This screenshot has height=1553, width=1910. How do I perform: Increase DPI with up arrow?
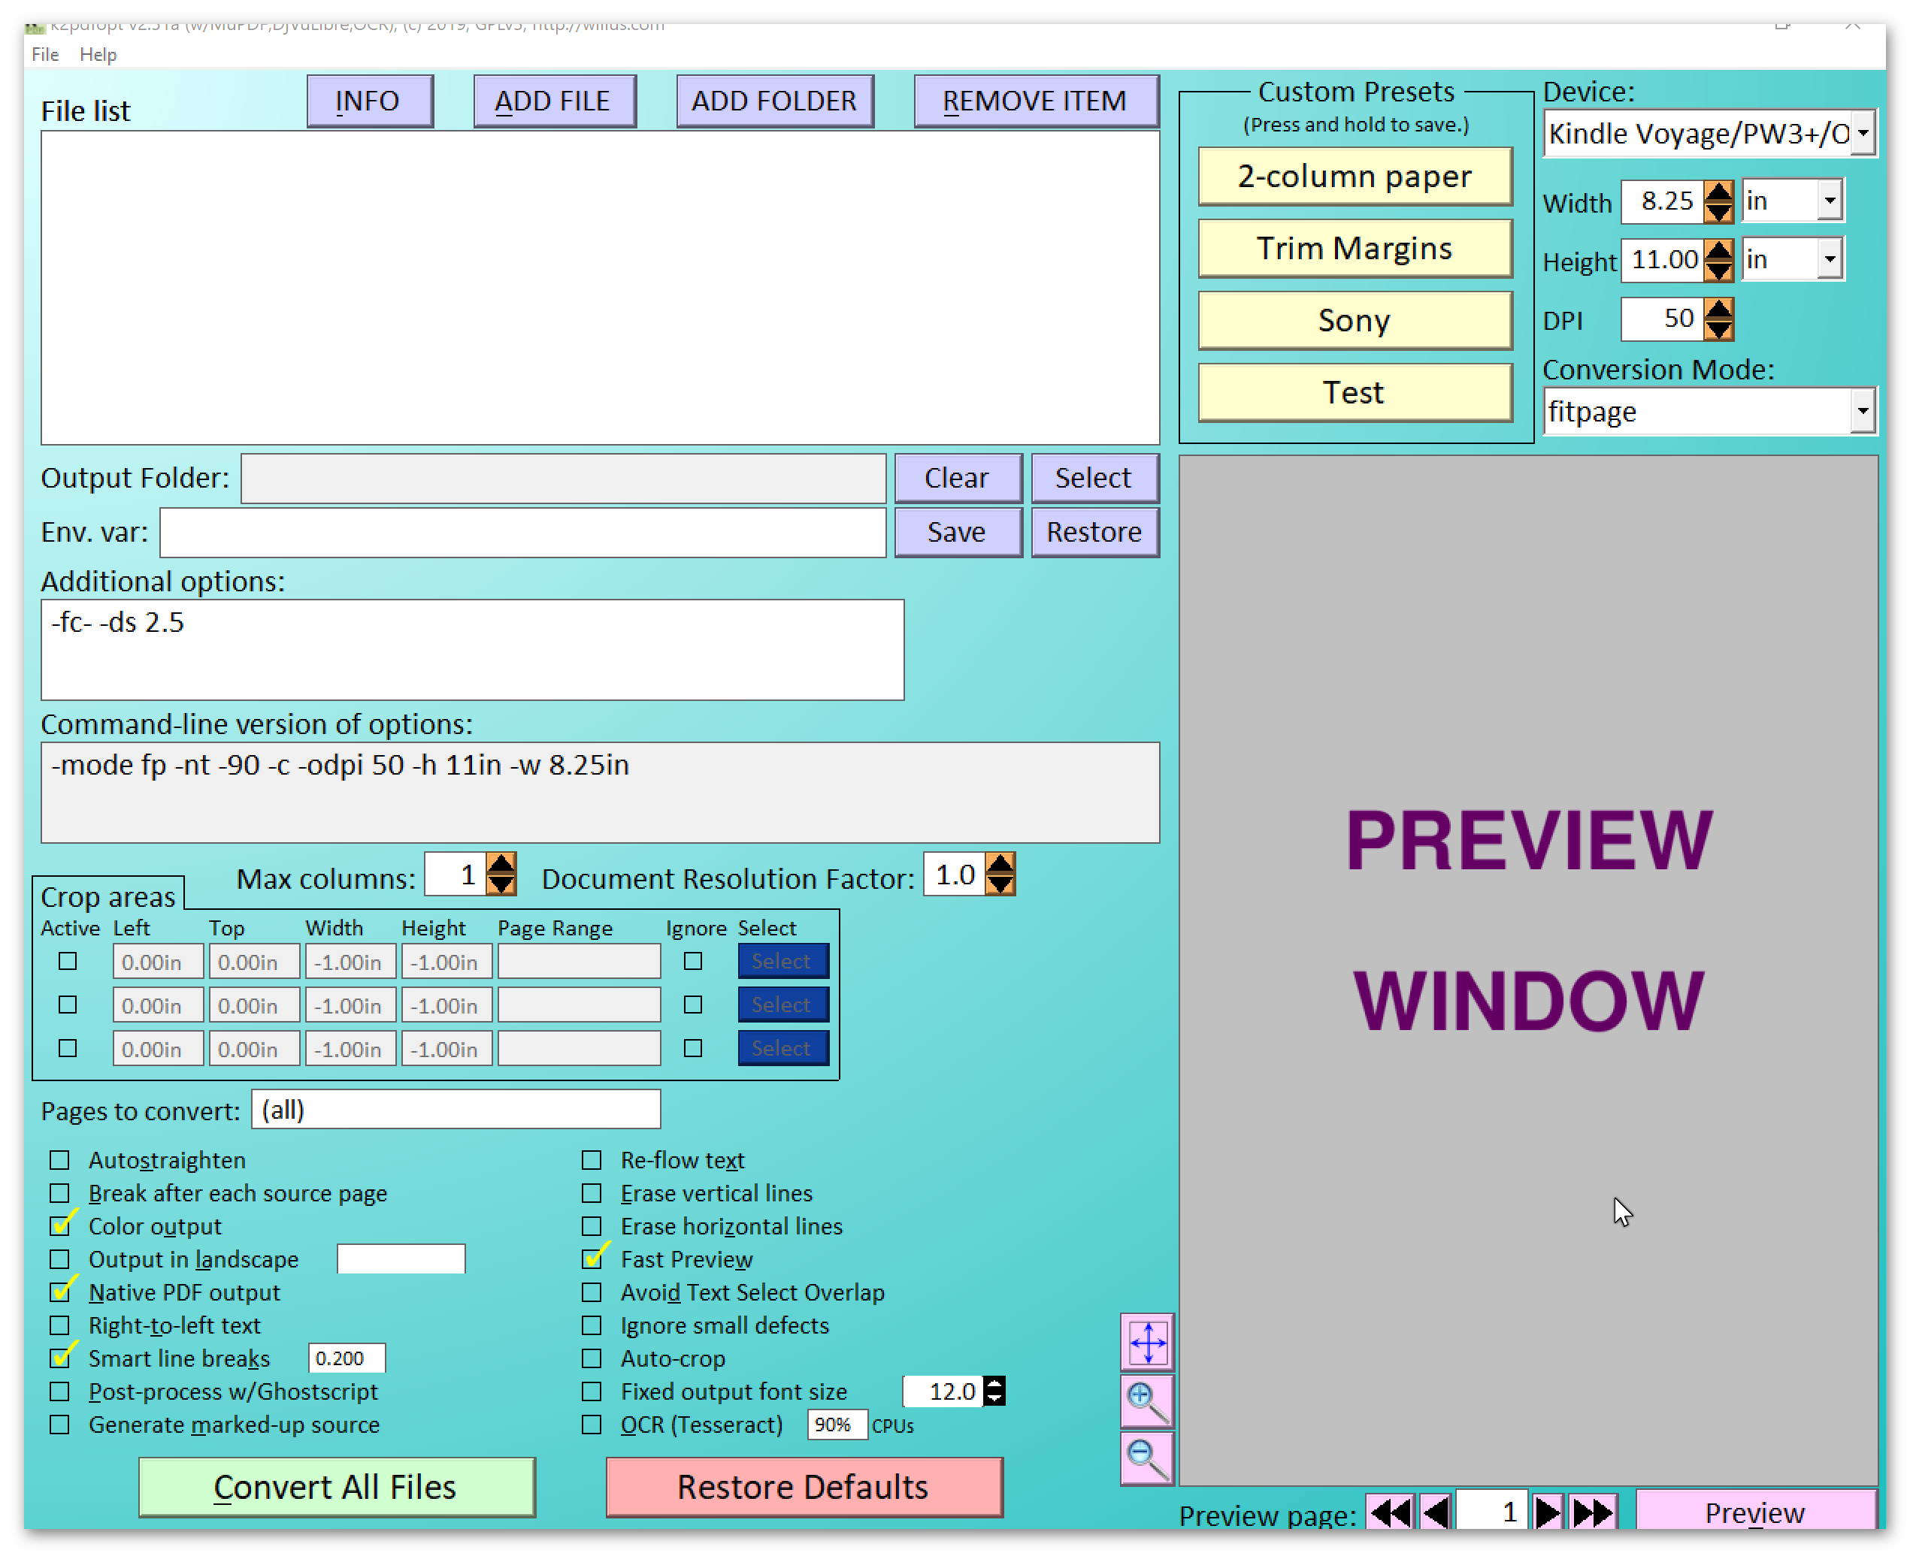pos(1718,309)
